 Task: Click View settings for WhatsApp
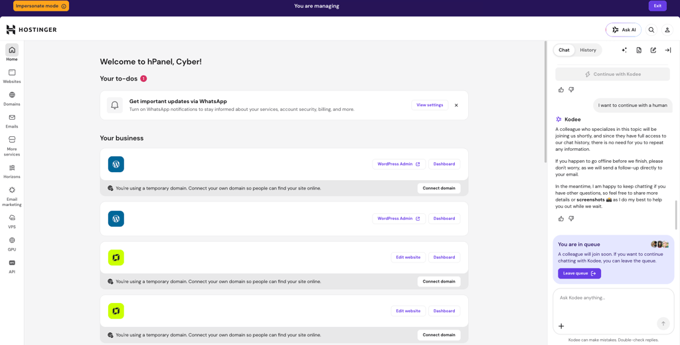coord(430,105)
